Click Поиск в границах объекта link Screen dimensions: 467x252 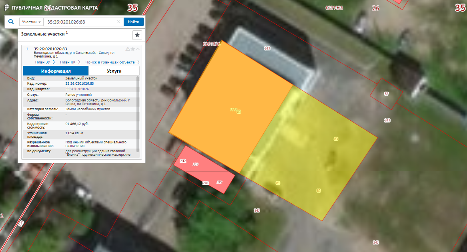[112, 62]
